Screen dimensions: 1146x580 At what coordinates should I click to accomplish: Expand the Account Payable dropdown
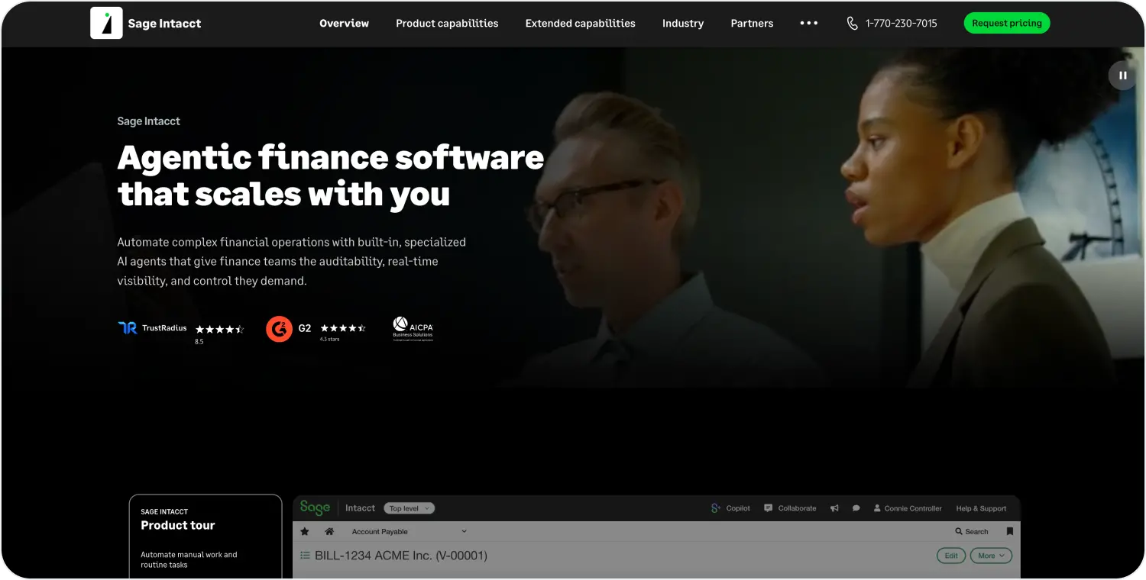[x=409, y=531]
